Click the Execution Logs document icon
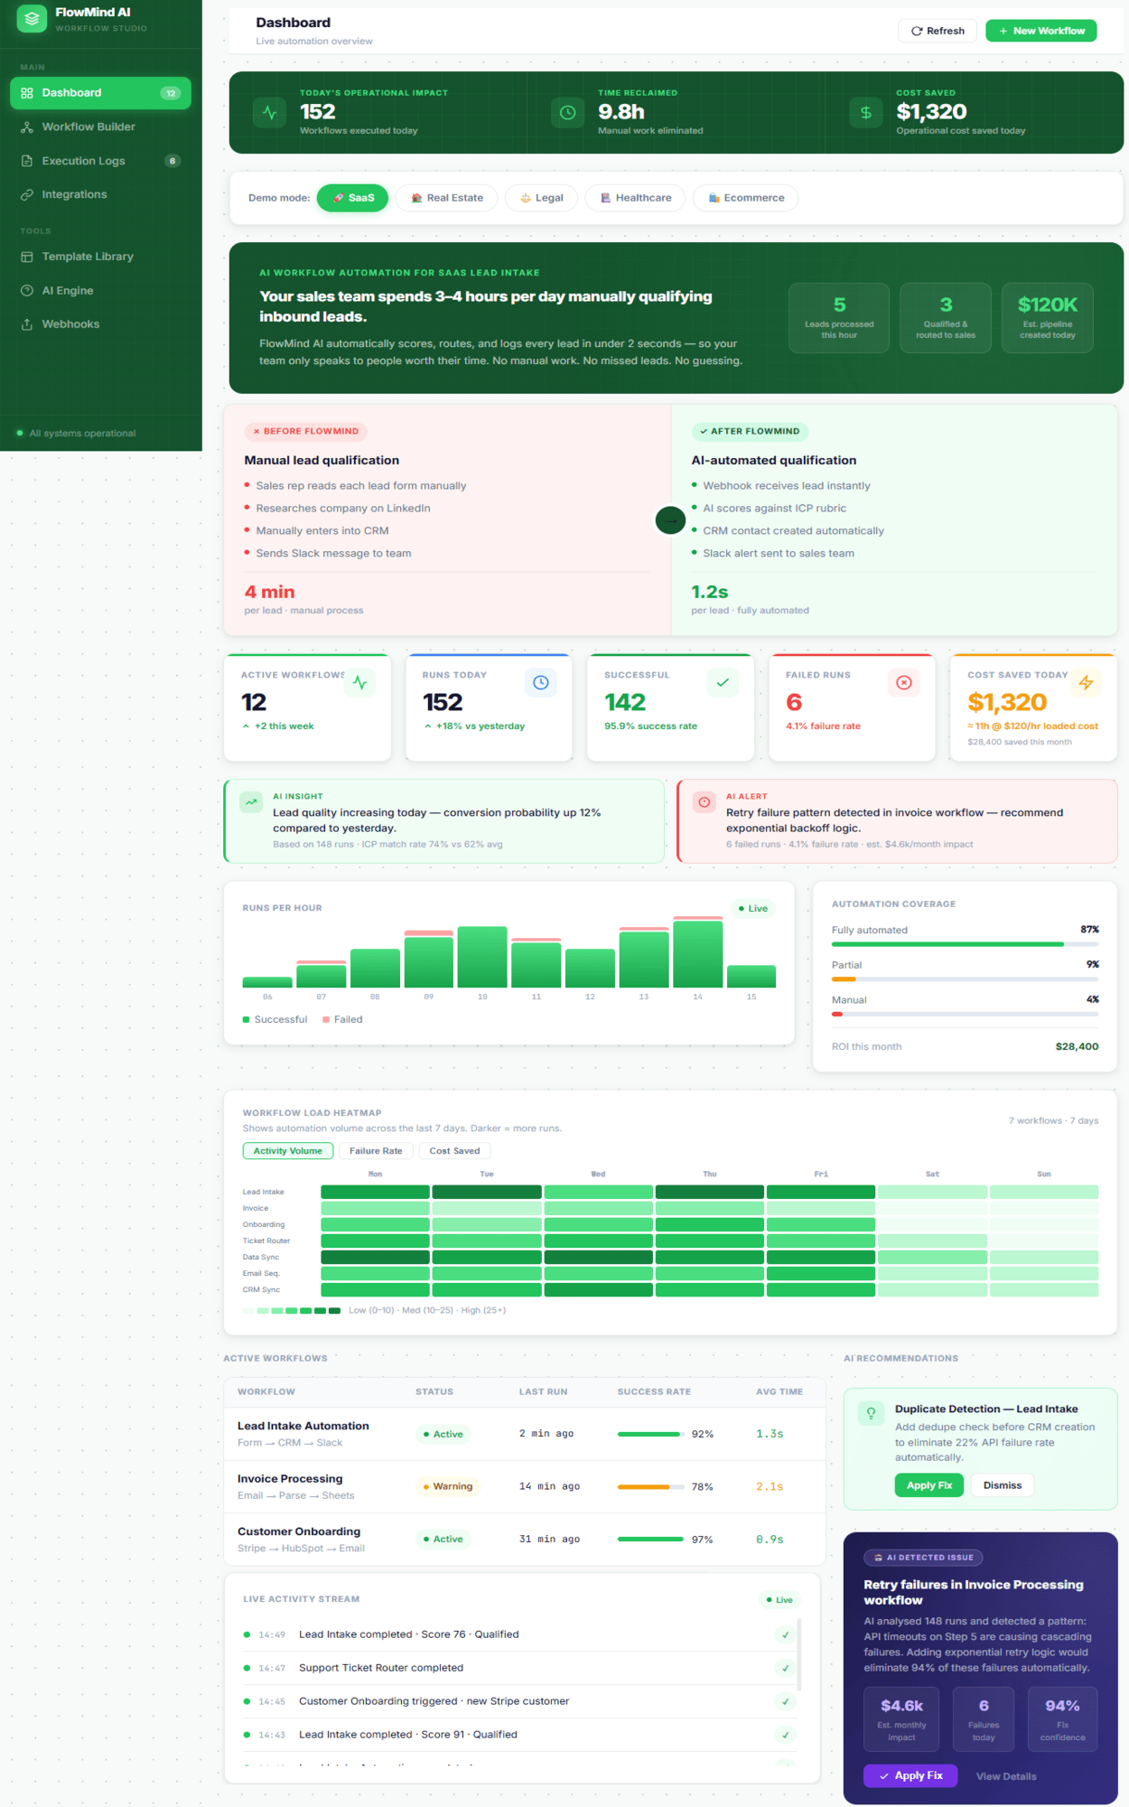Viewport: 1129px width, 1807px height. coord(27,161)
